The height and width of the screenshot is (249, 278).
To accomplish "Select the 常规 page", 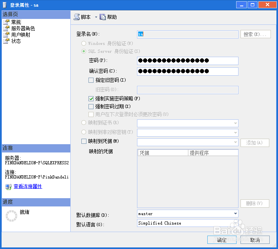I will point(16,22).
